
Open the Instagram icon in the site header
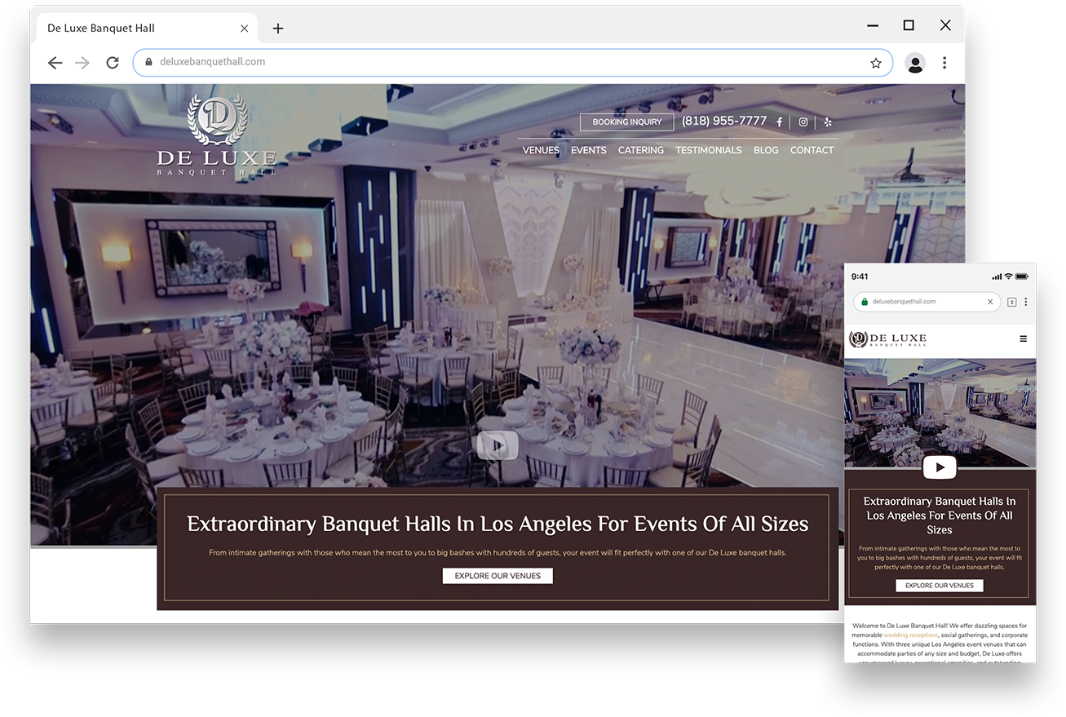point(803,122)
